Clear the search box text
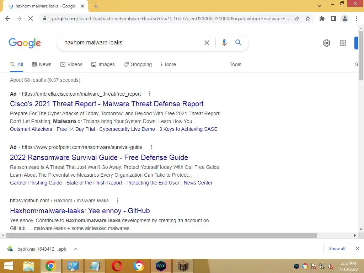The image size is (364, 273). point(207,43)
